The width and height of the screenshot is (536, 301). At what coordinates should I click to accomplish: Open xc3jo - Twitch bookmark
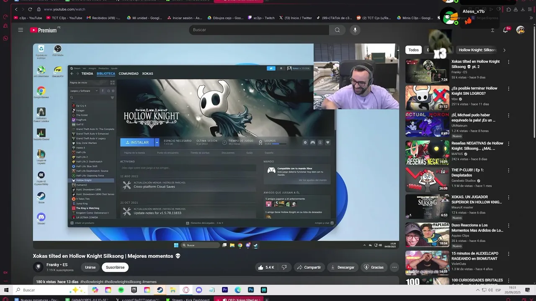(x=261, y=18)
